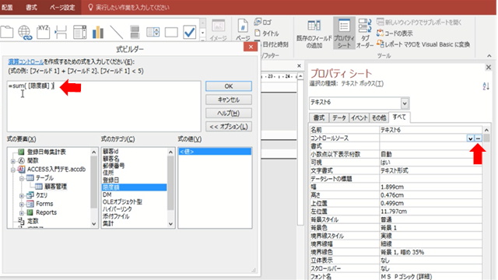Toggle the プロパティシート ribbon button

[x=344, y=33]
